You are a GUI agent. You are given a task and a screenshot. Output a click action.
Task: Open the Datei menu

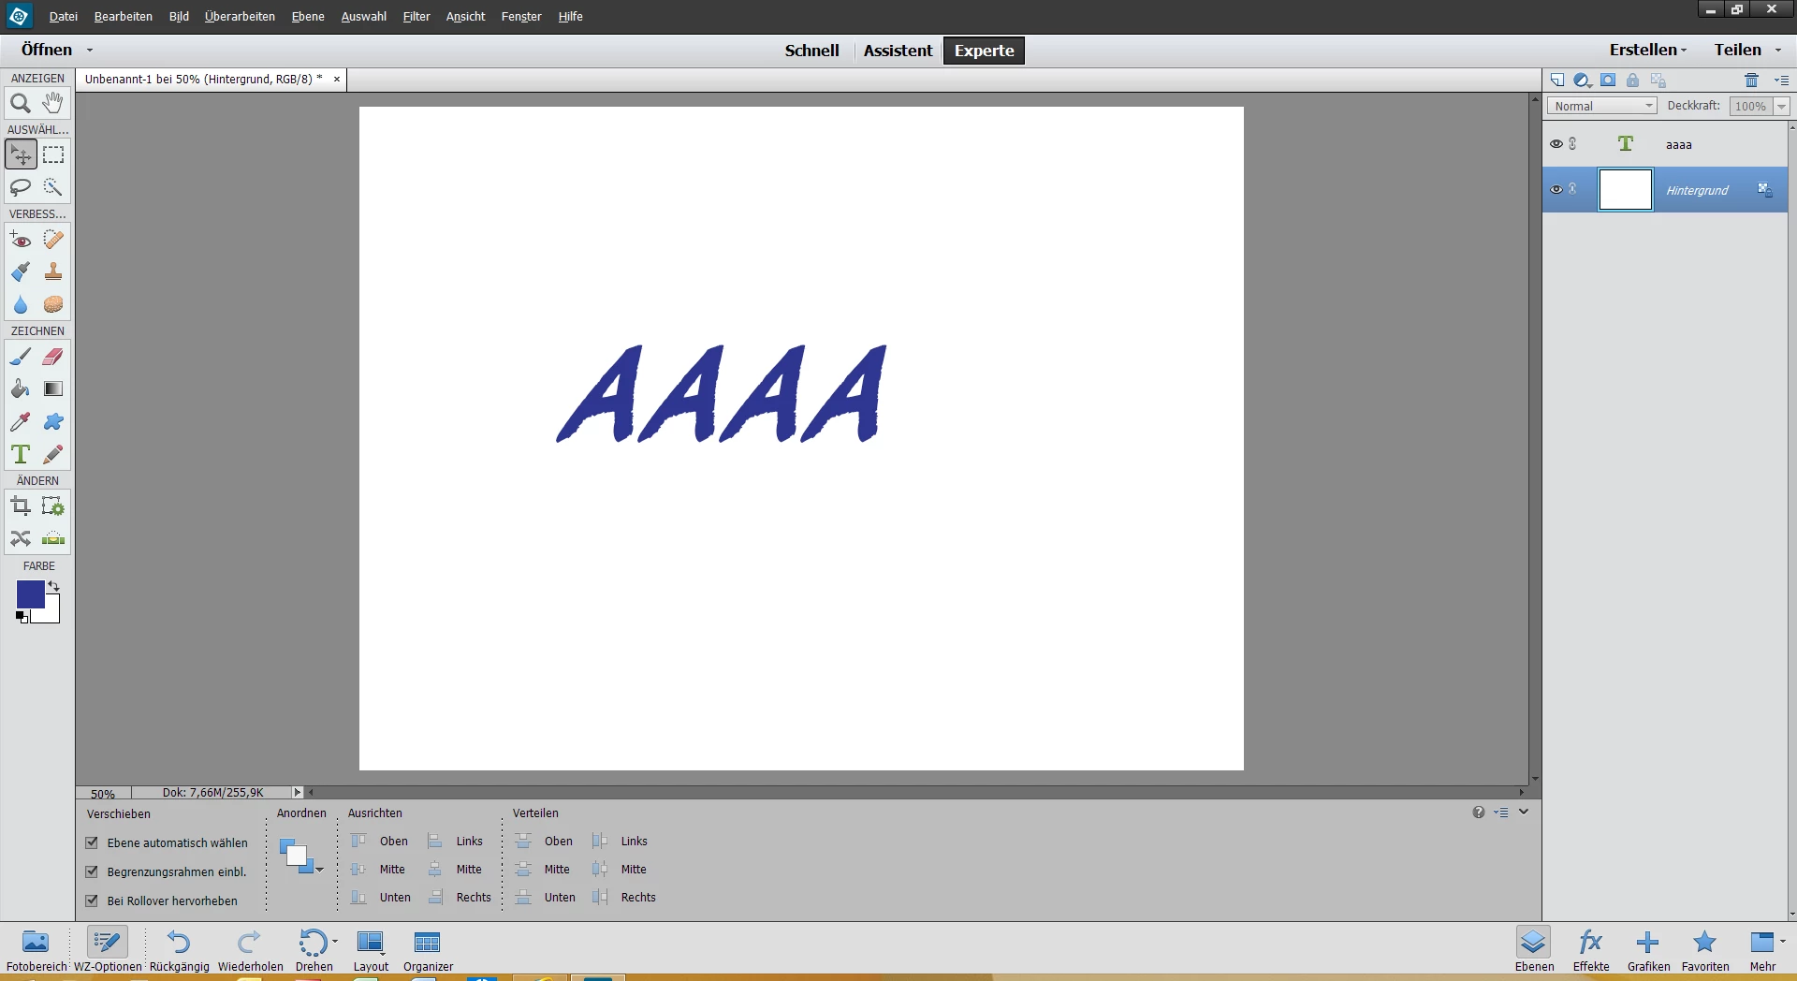63,16
